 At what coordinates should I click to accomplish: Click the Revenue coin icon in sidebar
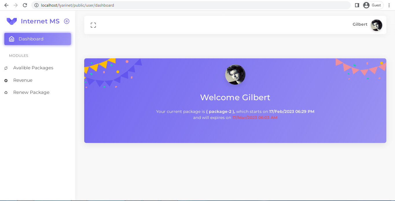tap(6, 80)
